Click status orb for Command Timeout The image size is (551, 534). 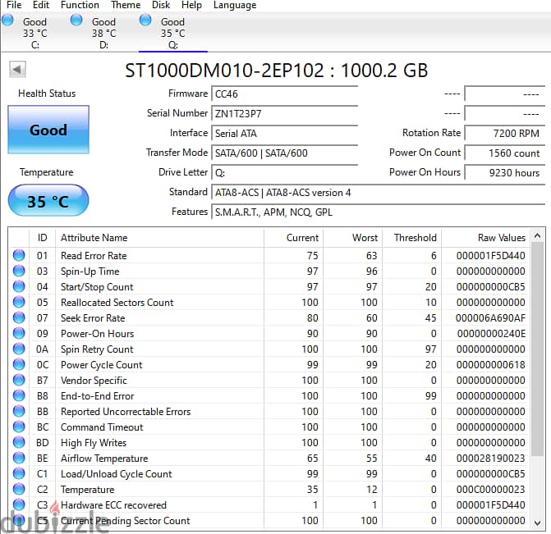(x=19, y=427)
